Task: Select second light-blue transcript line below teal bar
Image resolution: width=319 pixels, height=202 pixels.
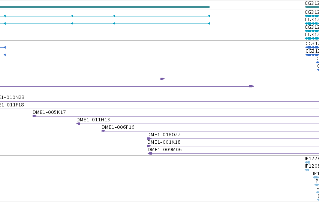Action: click(105, 24)
